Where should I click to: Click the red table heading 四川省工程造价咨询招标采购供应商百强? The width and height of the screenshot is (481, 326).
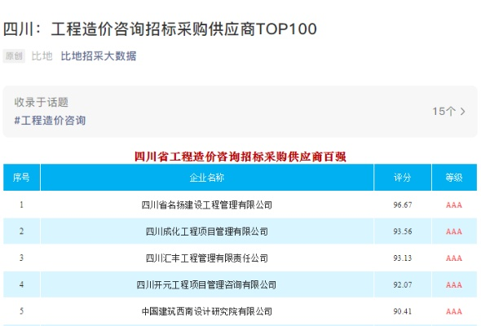click(240, 156)
